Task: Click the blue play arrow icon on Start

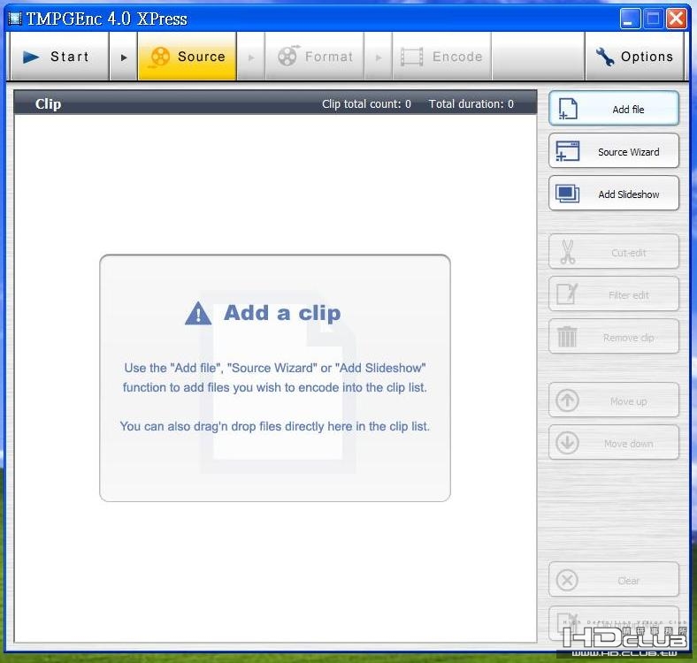Action: pyautogui.click(x=31, y=57)
